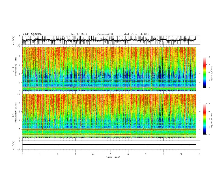The width and height of the screenshot is (224, 173).
Task: Click the "VLF Spectra" plot title
Action: pos(32,34)
